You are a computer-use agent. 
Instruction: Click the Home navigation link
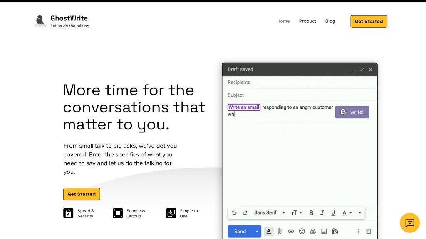283,21
